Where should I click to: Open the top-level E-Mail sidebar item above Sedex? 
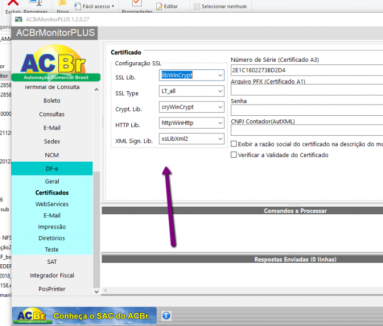tap(52, 128)
